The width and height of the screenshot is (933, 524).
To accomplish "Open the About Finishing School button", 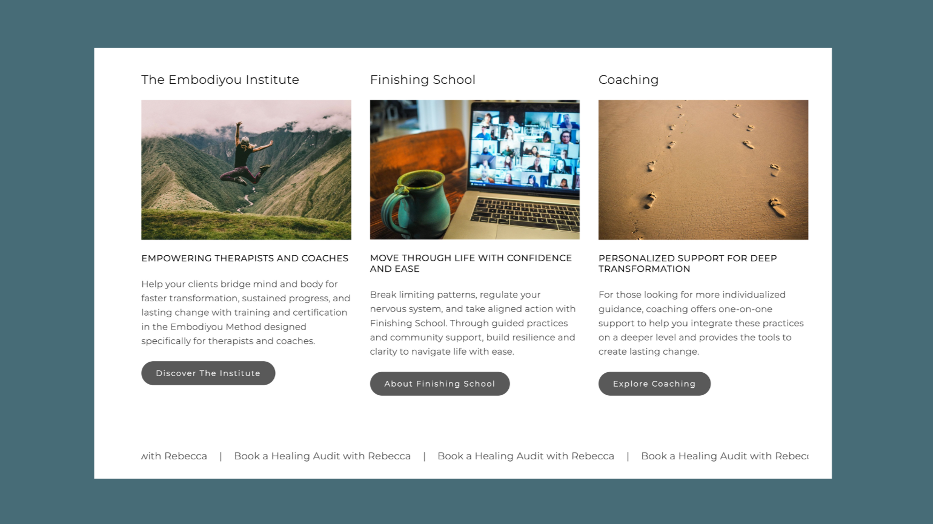I will pos(440,384).
